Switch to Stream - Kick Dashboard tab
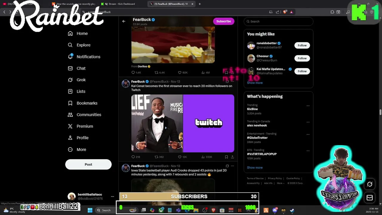The width and height of the screenshot is (382, 215). pos(121,4)
